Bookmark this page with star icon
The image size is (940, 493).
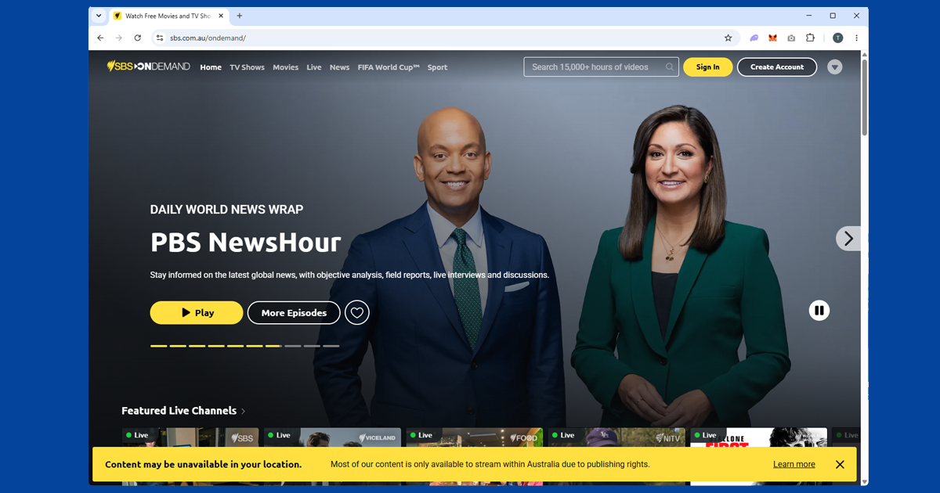(728, 38)
